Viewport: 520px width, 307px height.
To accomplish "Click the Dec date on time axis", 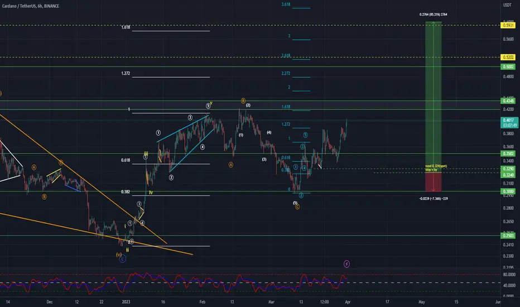I will tap(50, 302).
